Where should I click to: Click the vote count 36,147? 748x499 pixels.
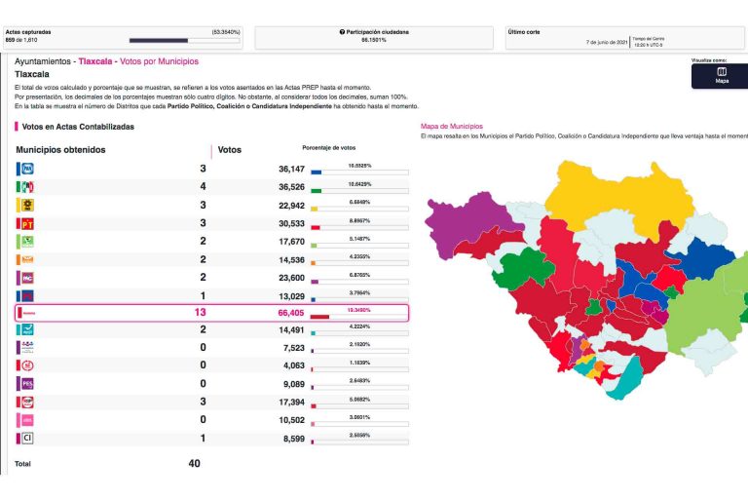point(291,169)
